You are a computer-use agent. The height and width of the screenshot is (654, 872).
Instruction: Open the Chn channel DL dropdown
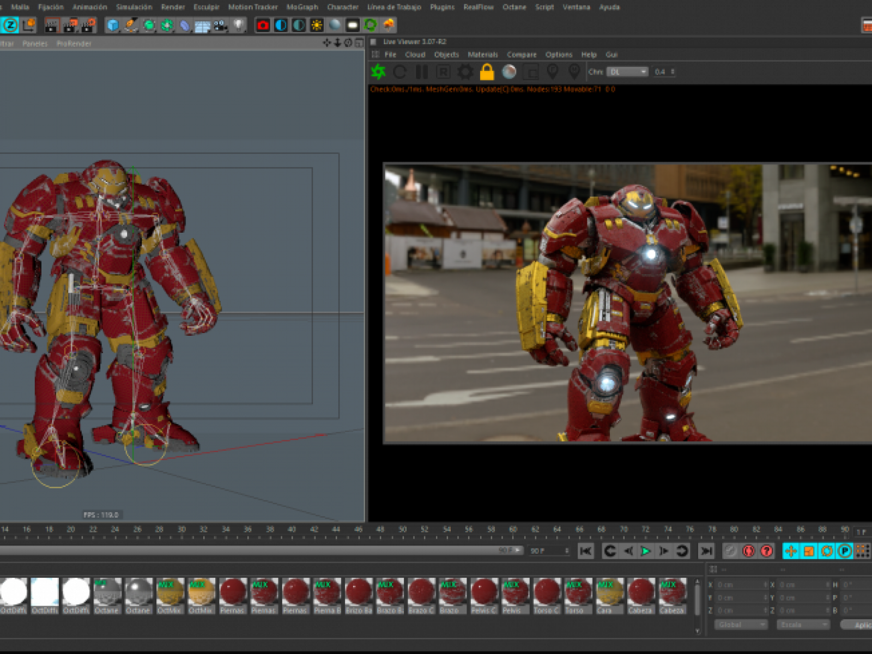627,72
